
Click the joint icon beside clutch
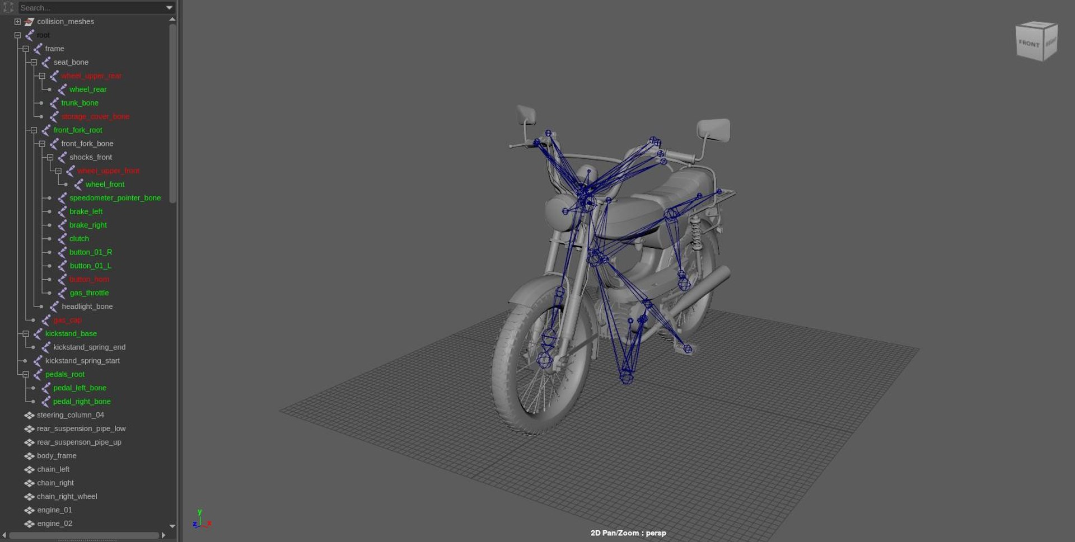coord(62,239)
